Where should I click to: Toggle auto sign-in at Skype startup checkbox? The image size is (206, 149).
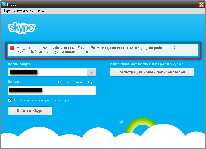[x=10, y=100]
